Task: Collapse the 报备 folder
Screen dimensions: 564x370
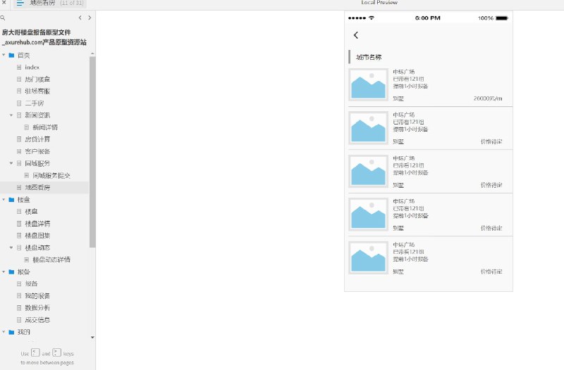Action: tap(4, 272)
